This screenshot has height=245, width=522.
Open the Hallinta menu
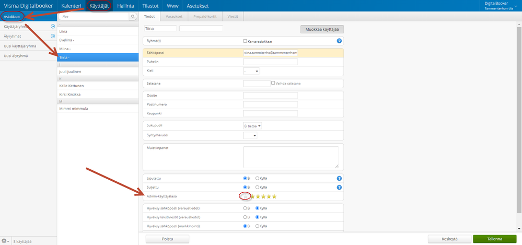pyautogui.click(x=125, y=6)
